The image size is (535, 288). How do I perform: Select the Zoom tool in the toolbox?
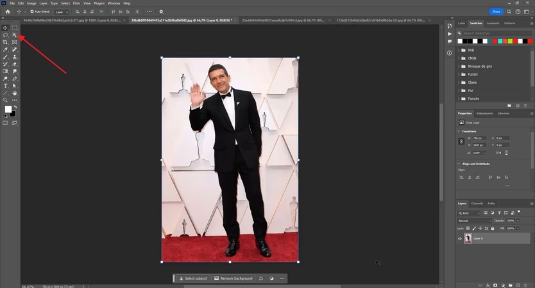[x=5, y=100]
